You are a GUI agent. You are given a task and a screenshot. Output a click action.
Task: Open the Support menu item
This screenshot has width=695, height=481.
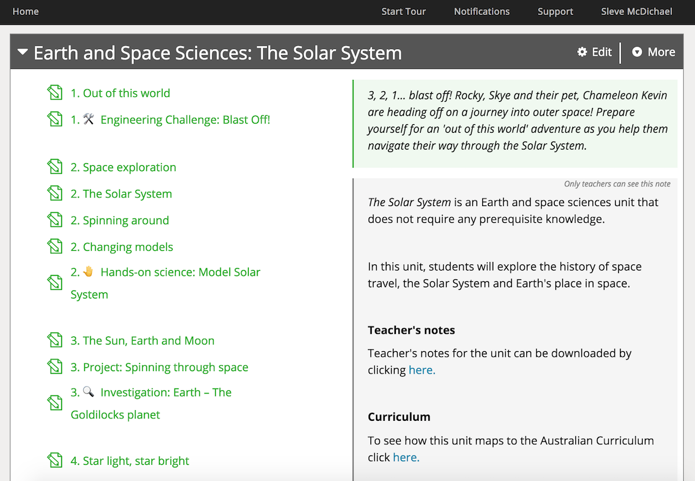[x=555, y=12]
